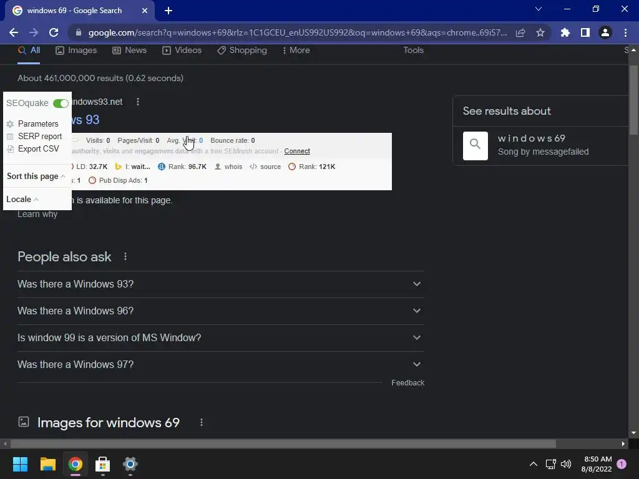The height and width of the screenshot is (479, 639).
Task: Click the Pages/Visit value
Action: (x=157, y=140)
